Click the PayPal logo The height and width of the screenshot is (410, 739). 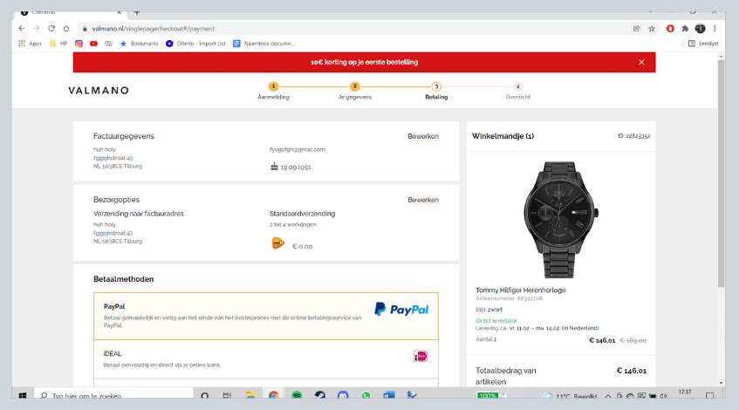pyautogui.click(x=401, y=309)
